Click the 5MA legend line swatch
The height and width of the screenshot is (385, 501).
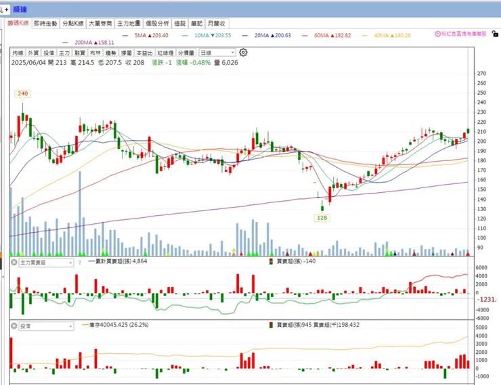(x=125, y=35)
